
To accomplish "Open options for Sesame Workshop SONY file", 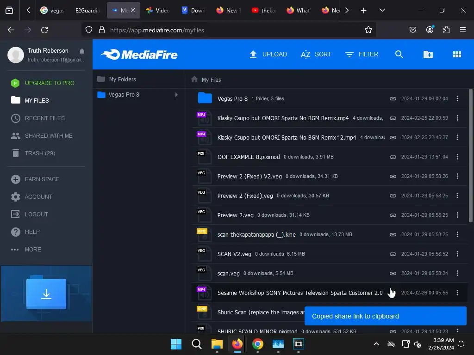I will pos(457,293).
